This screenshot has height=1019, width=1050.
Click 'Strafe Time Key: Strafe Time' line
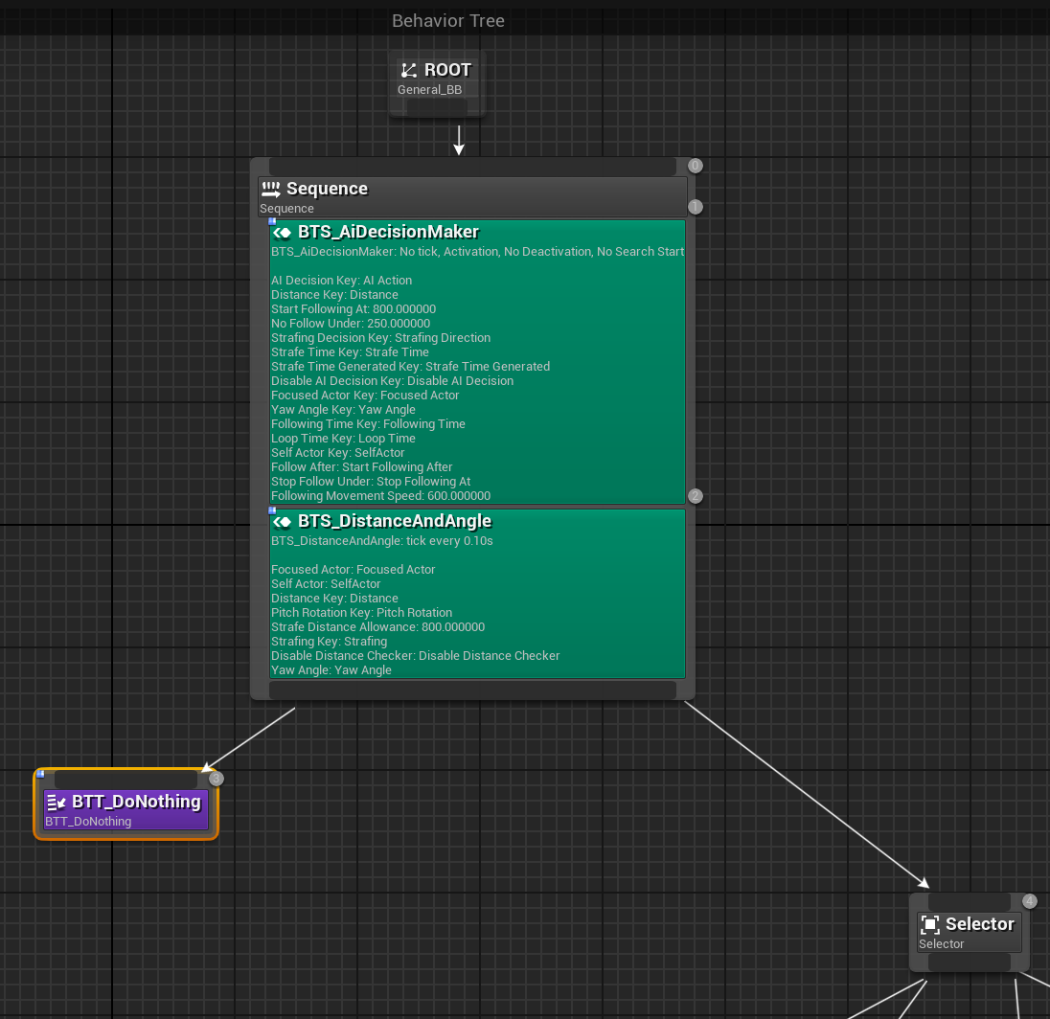tap(351, 352)
